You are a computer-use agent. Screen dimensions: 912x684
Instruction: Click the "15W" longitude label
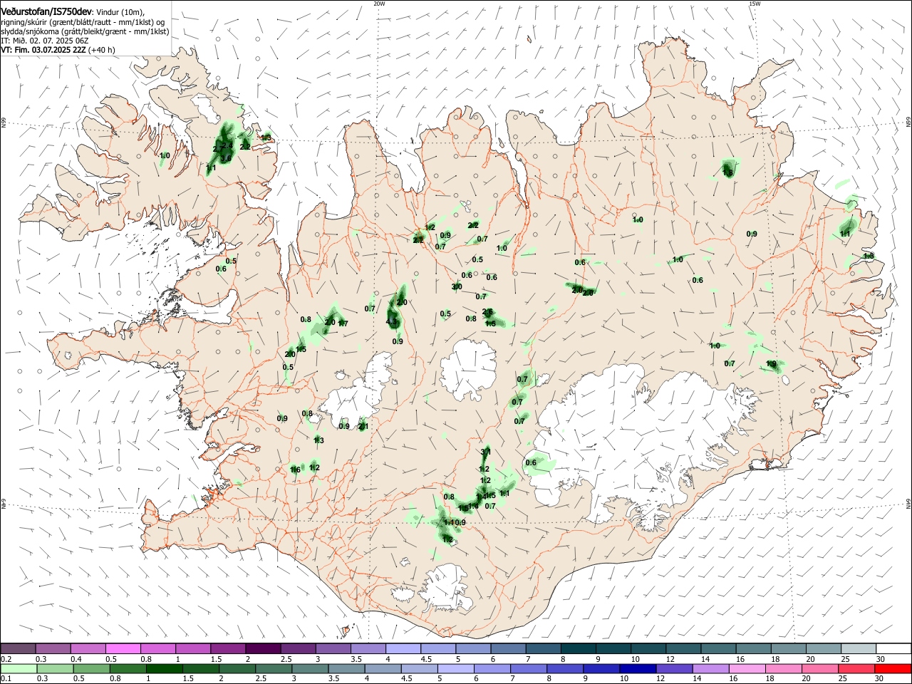[x=755, y=4]
